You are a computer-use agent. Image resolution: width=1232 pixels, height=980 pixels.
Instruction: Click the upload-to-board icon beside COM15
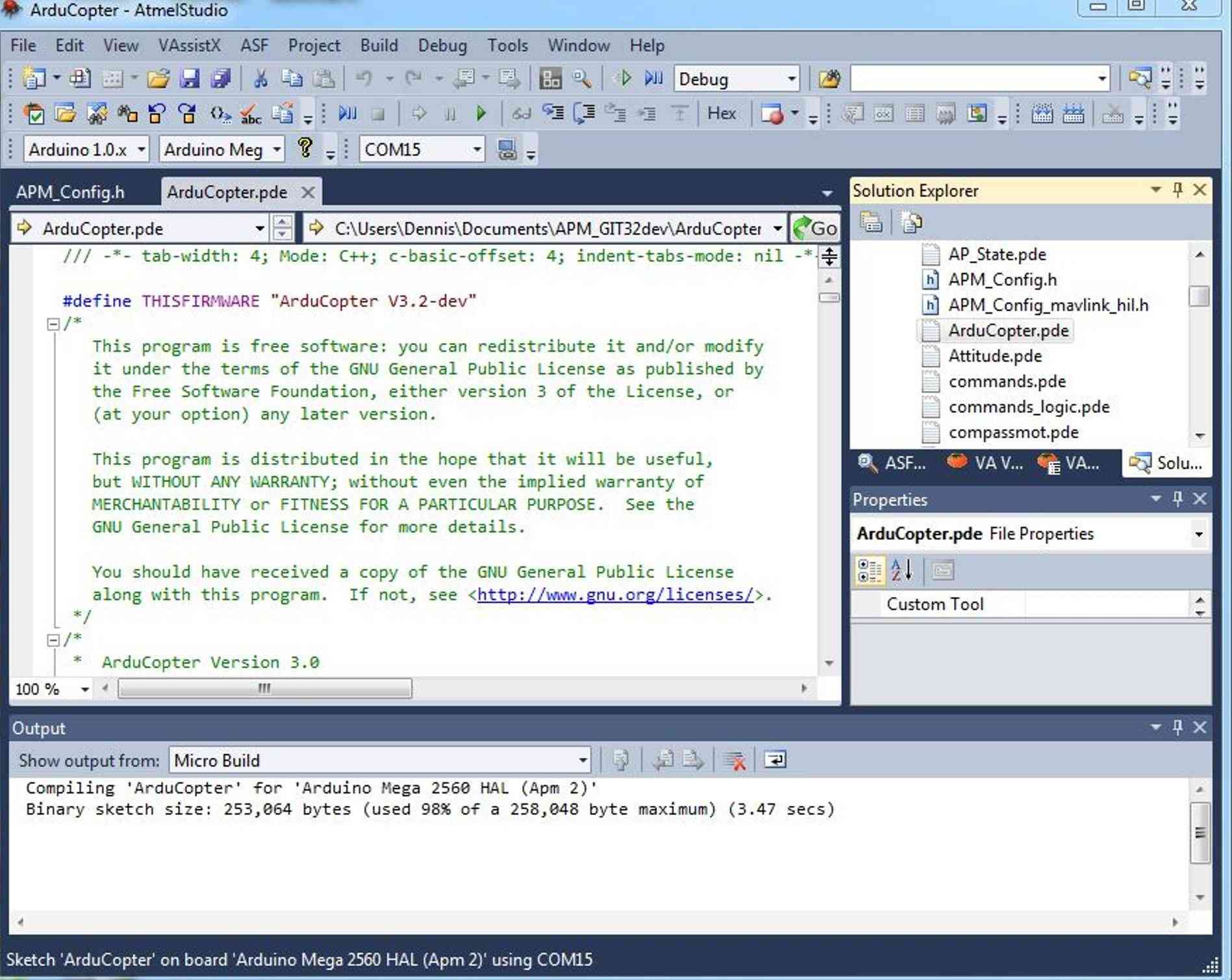(x=509, y=149)
